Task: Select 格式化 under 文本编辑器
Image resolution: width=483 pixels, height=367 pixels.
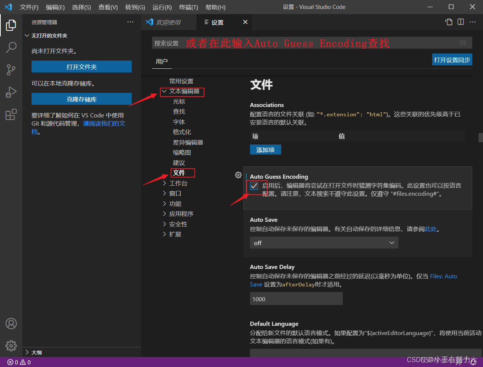Action: [182, 132]
